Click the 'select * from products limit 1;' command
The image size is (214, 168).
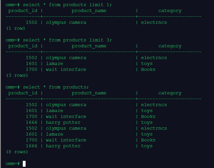coord(67,5)
